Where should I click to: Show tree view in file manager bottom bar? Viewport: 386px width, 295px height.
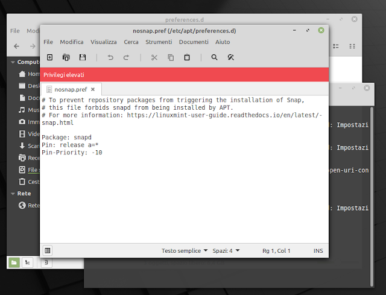point(27,262)
